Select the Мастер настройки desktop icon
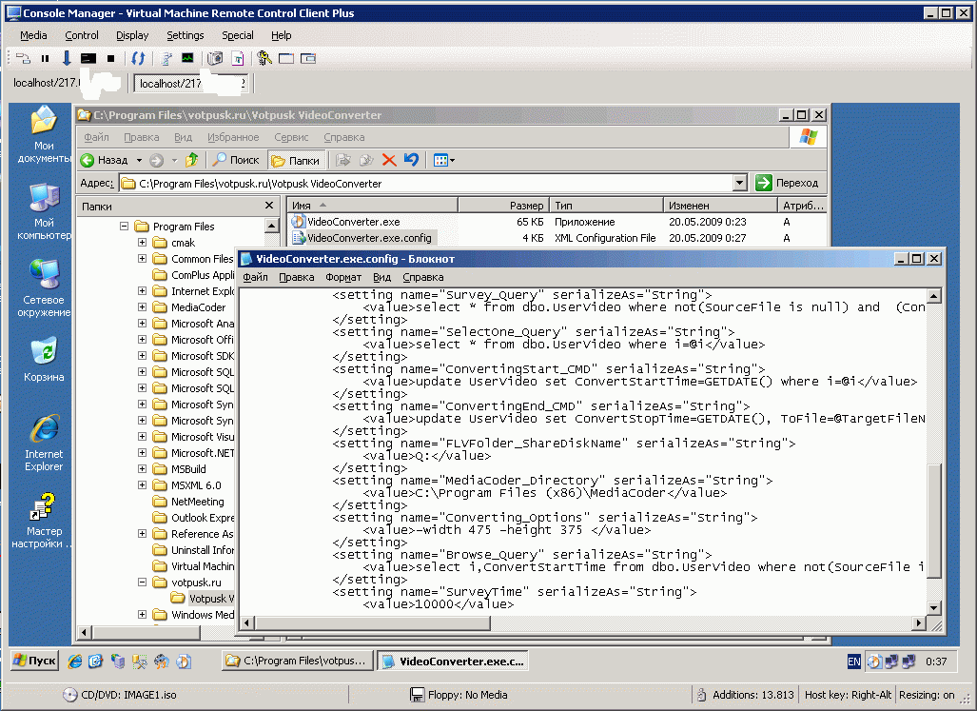This screenshot has height=711, width=977. coord(41,521)
